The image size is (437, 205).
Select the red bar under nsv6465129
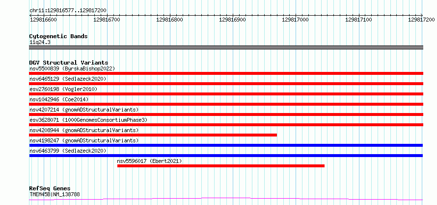pyautogui.click(x=226, y=84)
